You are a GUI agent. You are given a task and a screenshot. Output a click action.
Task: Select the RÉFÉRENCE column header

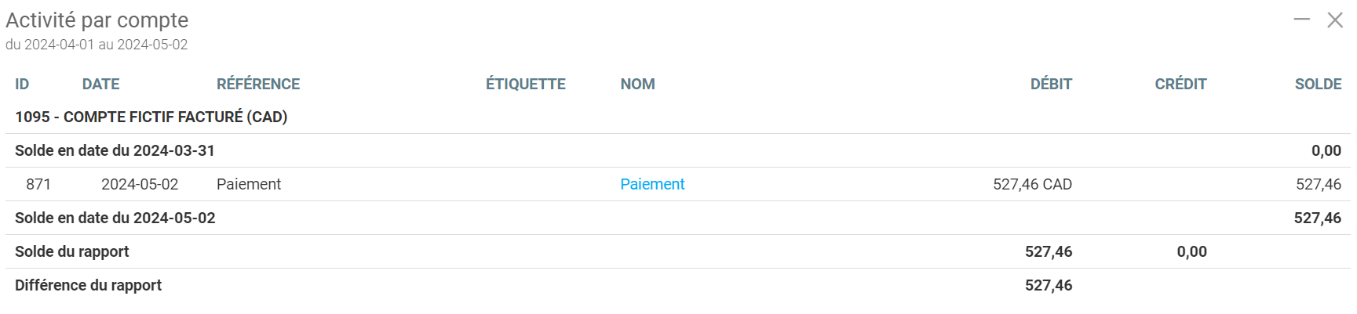(x=258, y=84)
